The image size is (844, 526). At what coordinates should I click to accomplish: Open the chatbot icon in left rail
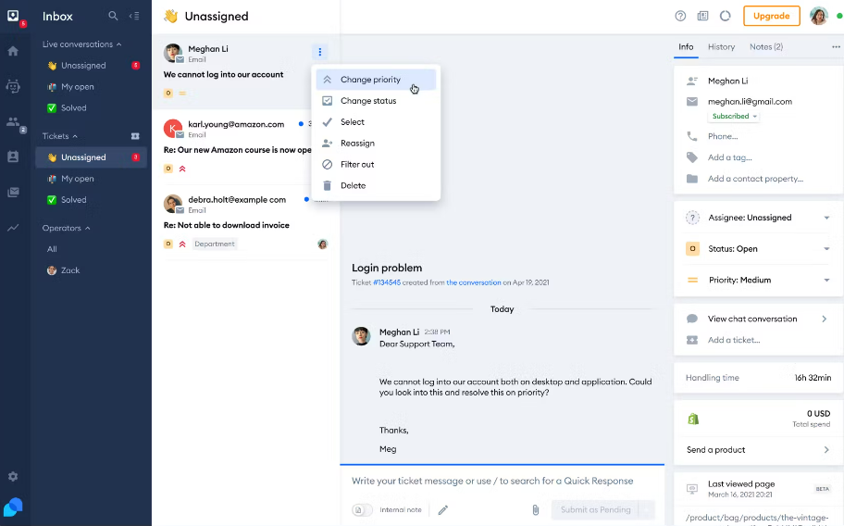[x=13, y=86]
